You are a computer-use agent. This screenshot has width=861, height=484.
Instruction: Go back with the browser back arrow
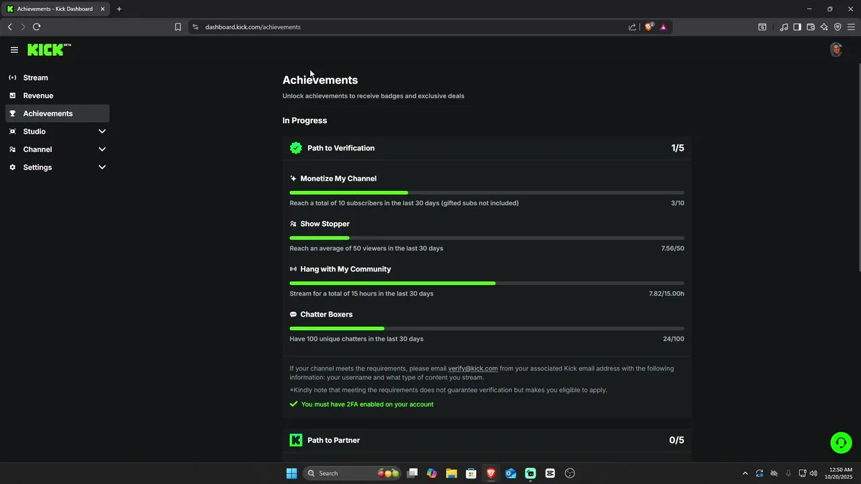tap(10, 27)
